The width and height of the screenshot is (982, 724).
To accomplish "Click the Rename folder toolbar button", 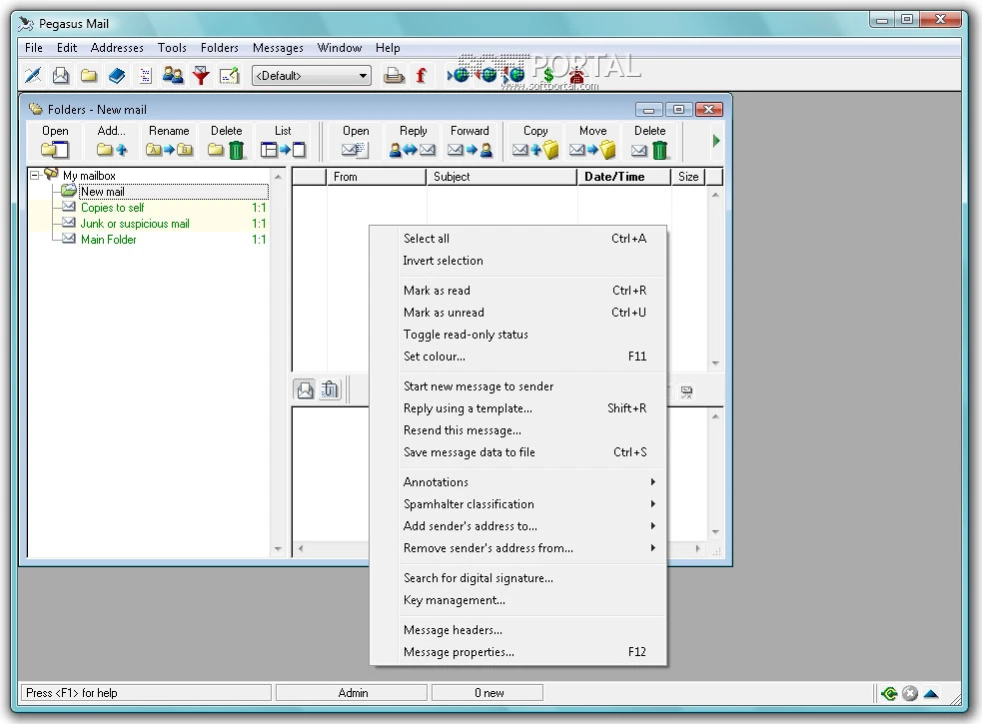I will click(169, 141).
